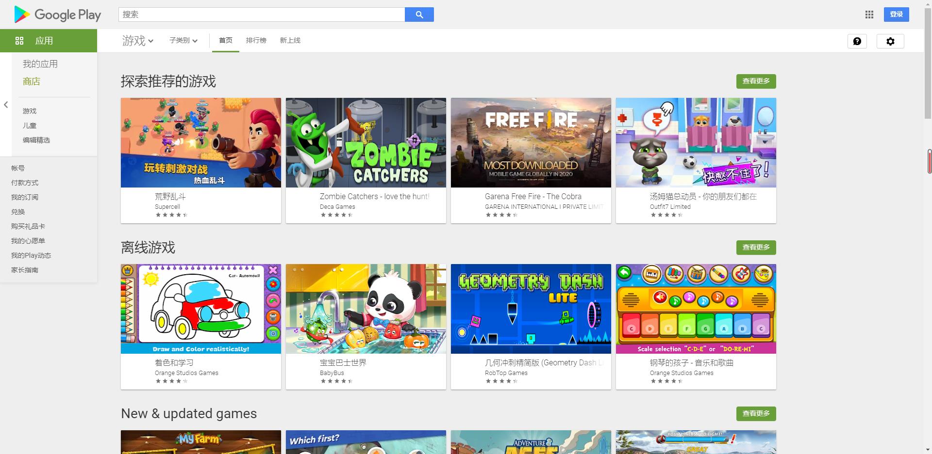The image size is (932, 454).
Task: Click the Deca Games developer name
Action: pyautogui.click(x=337, y=207)
